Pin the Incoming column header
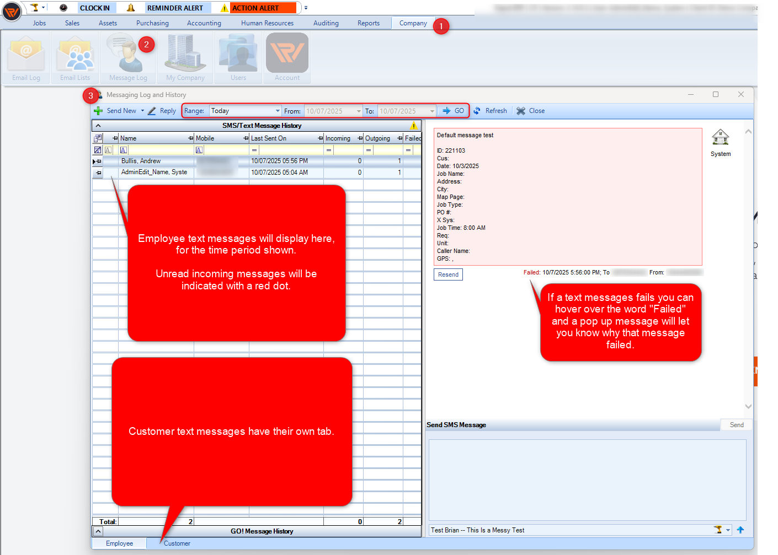 pyautogui.click(x=360, y=138)
